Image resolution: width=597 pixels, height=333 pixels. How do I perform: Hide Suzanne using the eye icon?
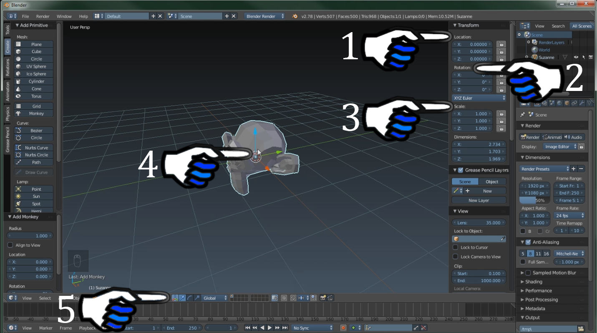576,57
